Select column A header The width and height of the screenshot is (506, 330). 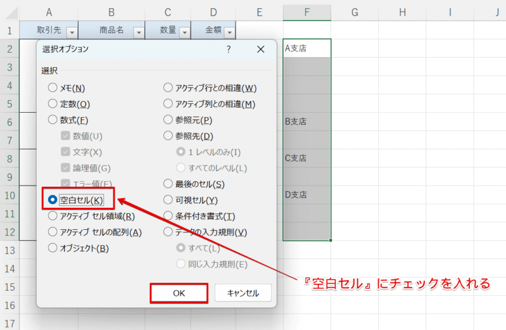[49, 12]
